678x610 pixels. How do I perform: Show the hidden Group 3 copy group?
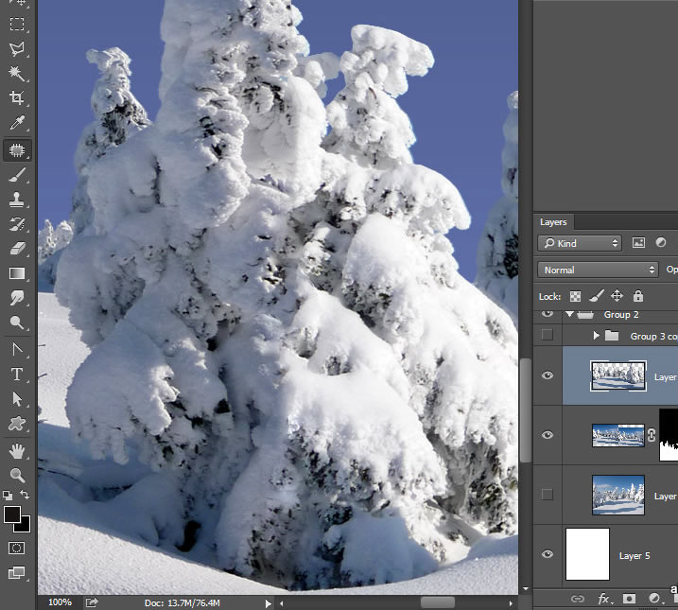pyautogui.click(x=547, y=335)
